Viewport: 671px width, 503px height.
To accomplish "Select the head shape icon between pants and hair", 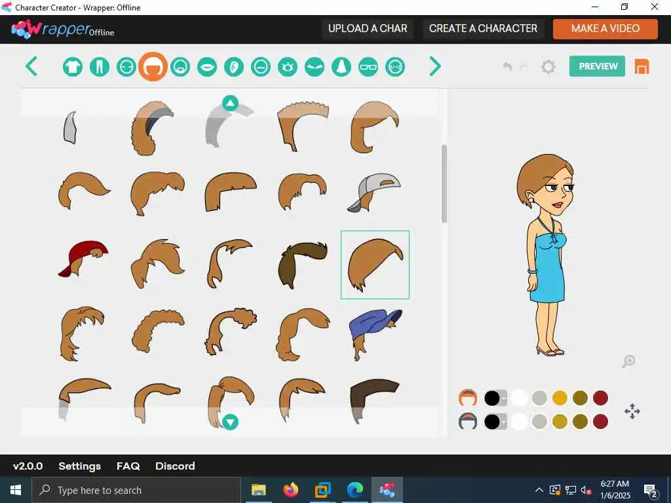I will (x=126, y=67).
